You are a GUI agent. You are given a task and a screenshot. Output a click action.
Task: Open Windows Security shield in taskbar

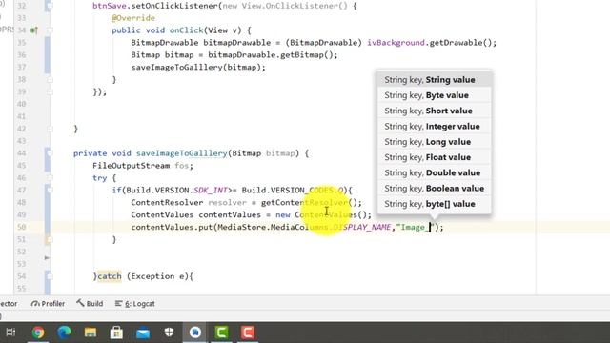click(x=169, y=333)
